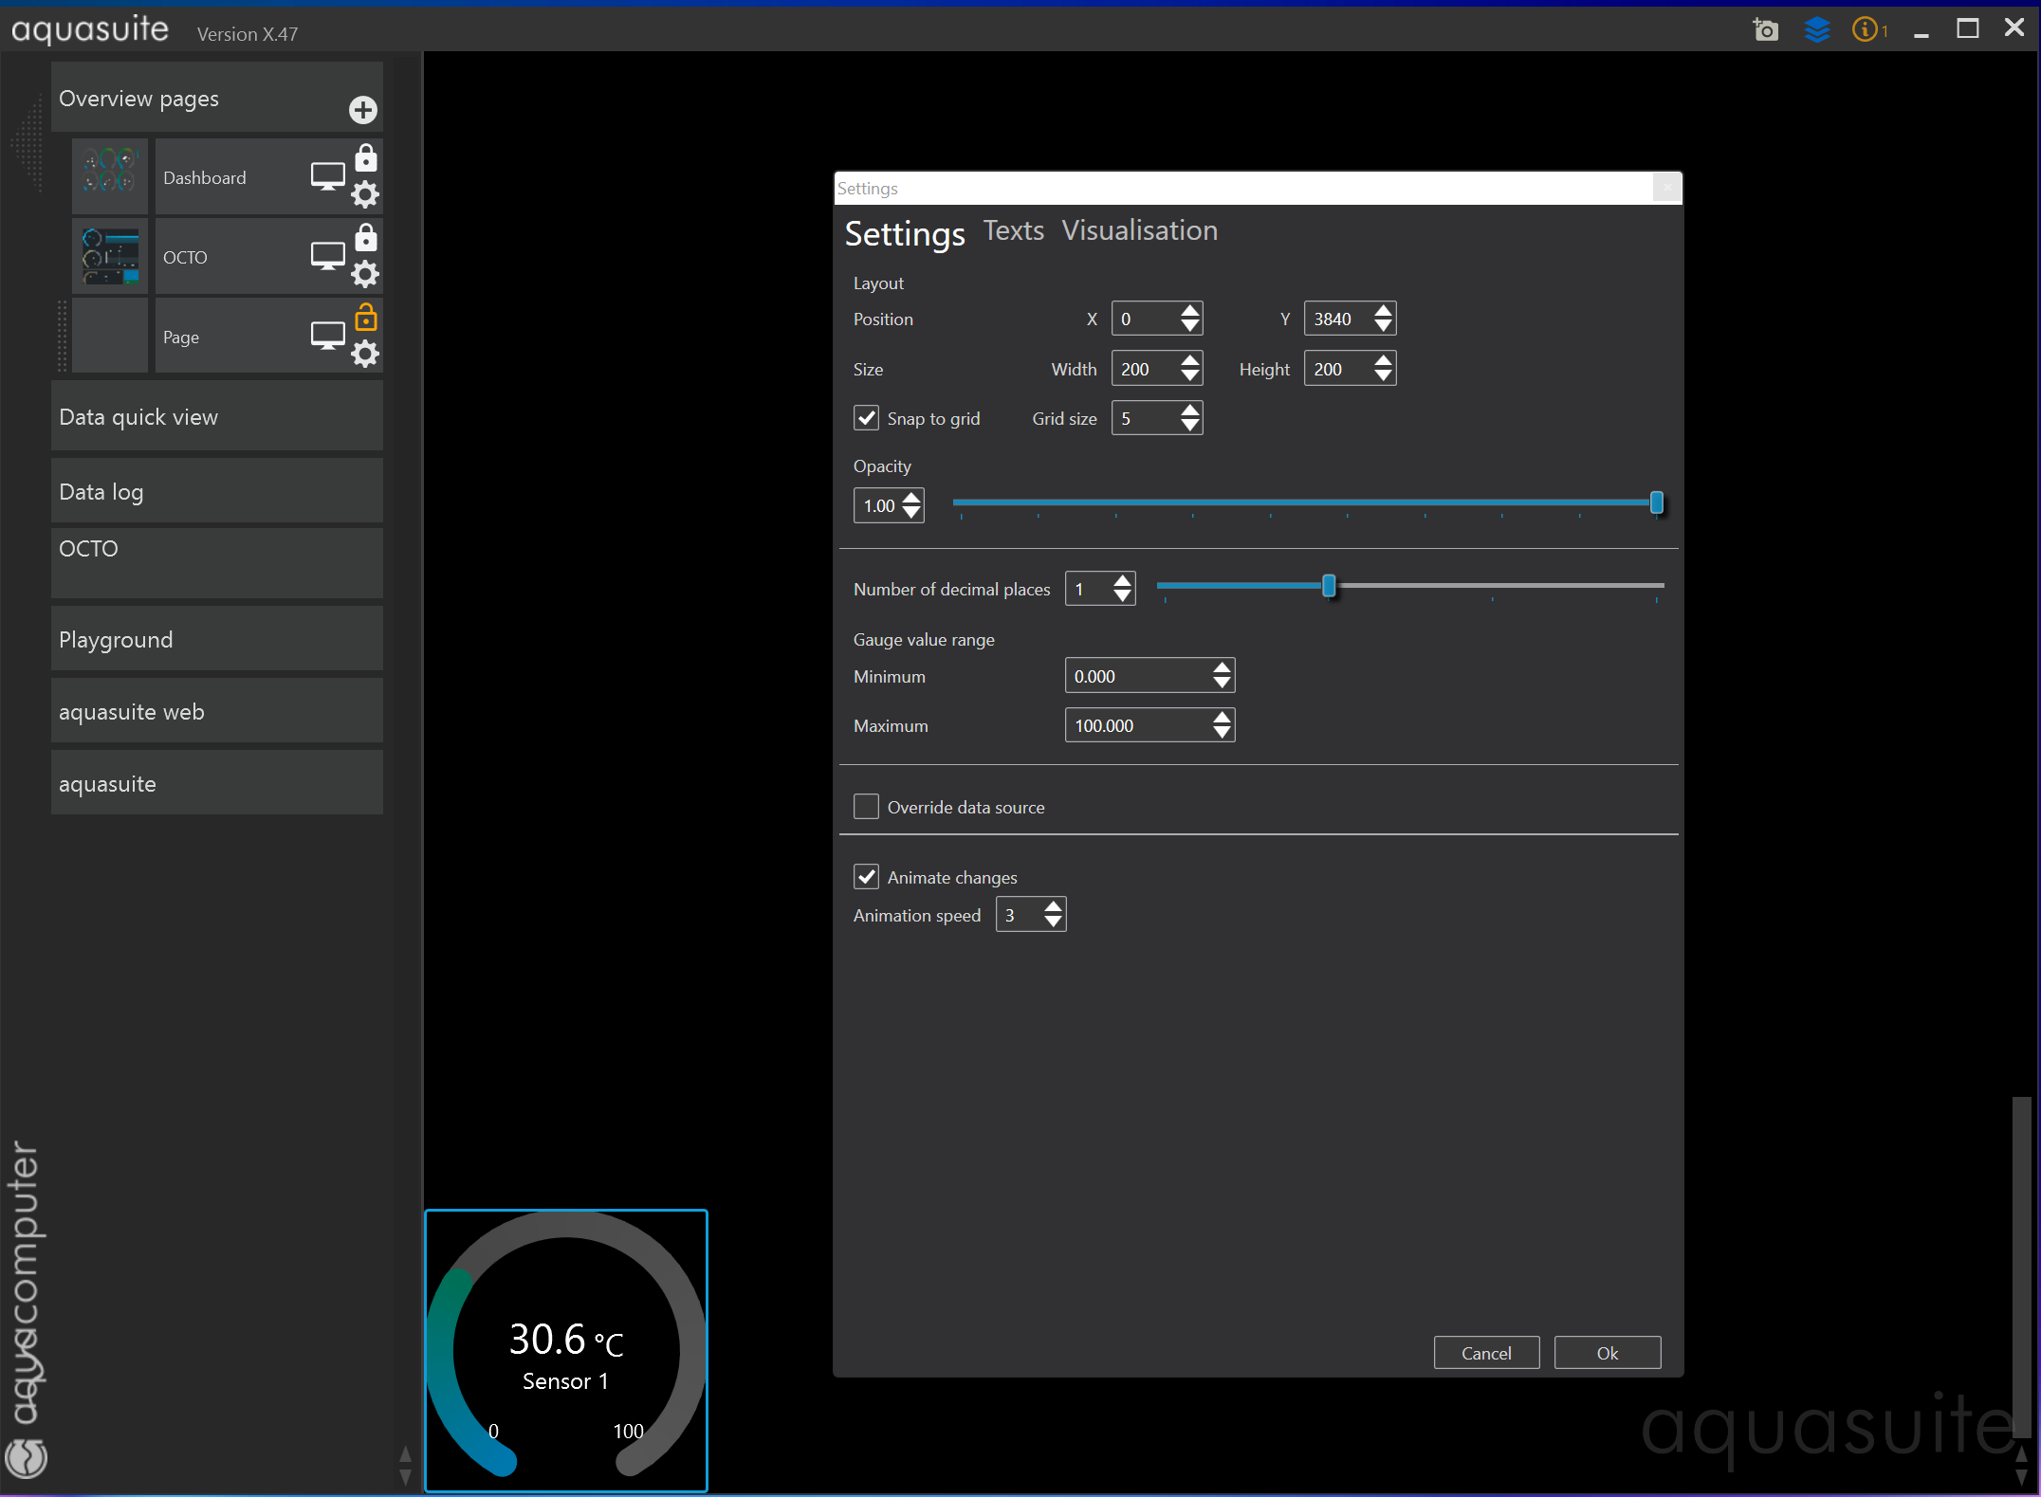The width and height of the screenshot is (2041, 1497).
Task: Toggle the orange unlocked padlock on Page
Action: (365, 317)
